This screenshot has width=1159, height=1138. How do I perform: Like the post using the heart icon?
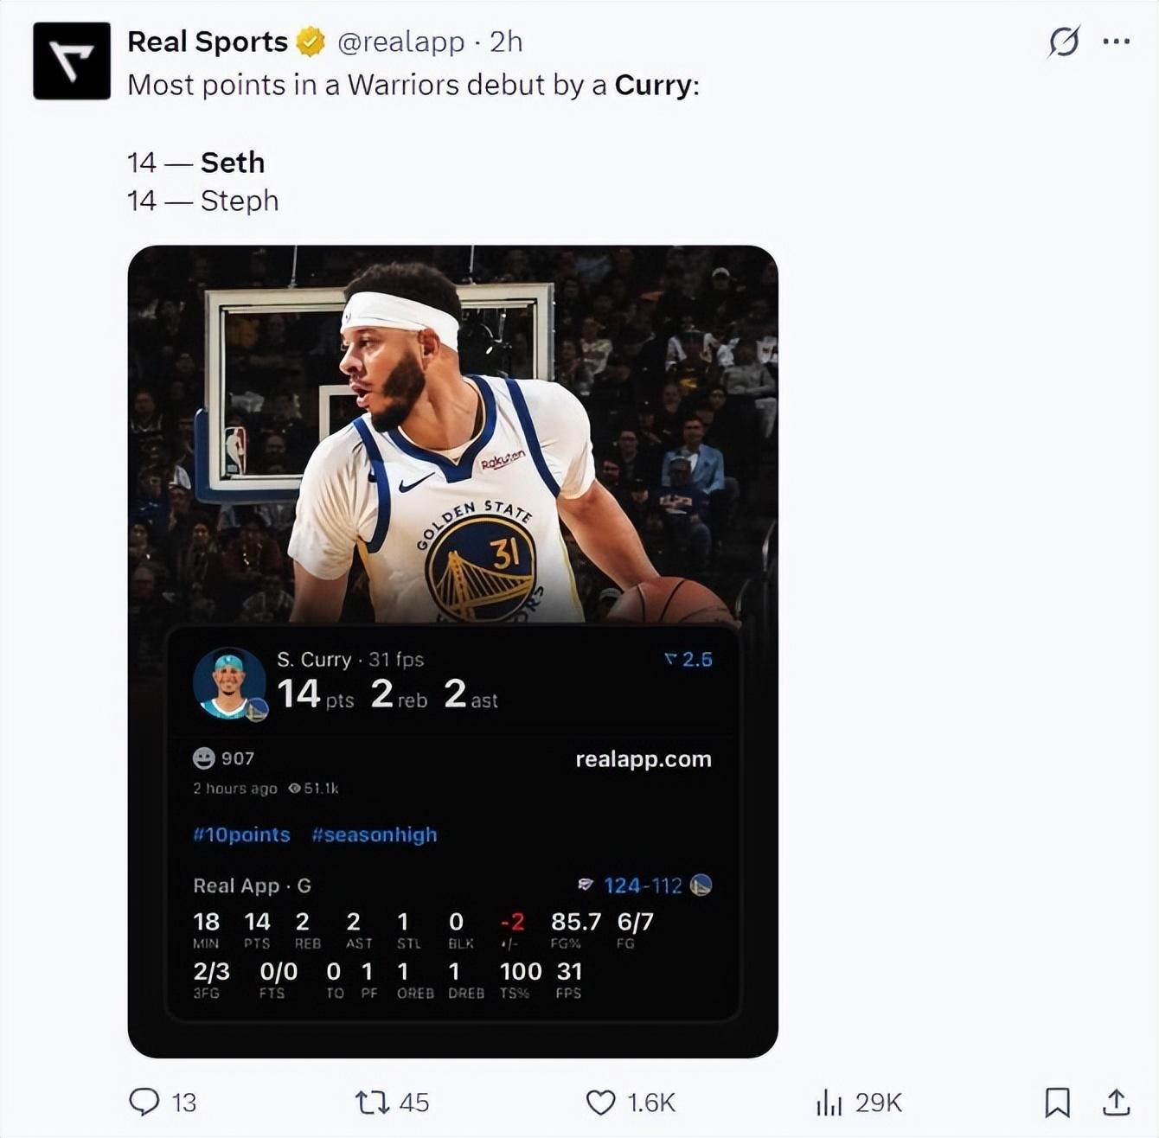pos(600,1102)
